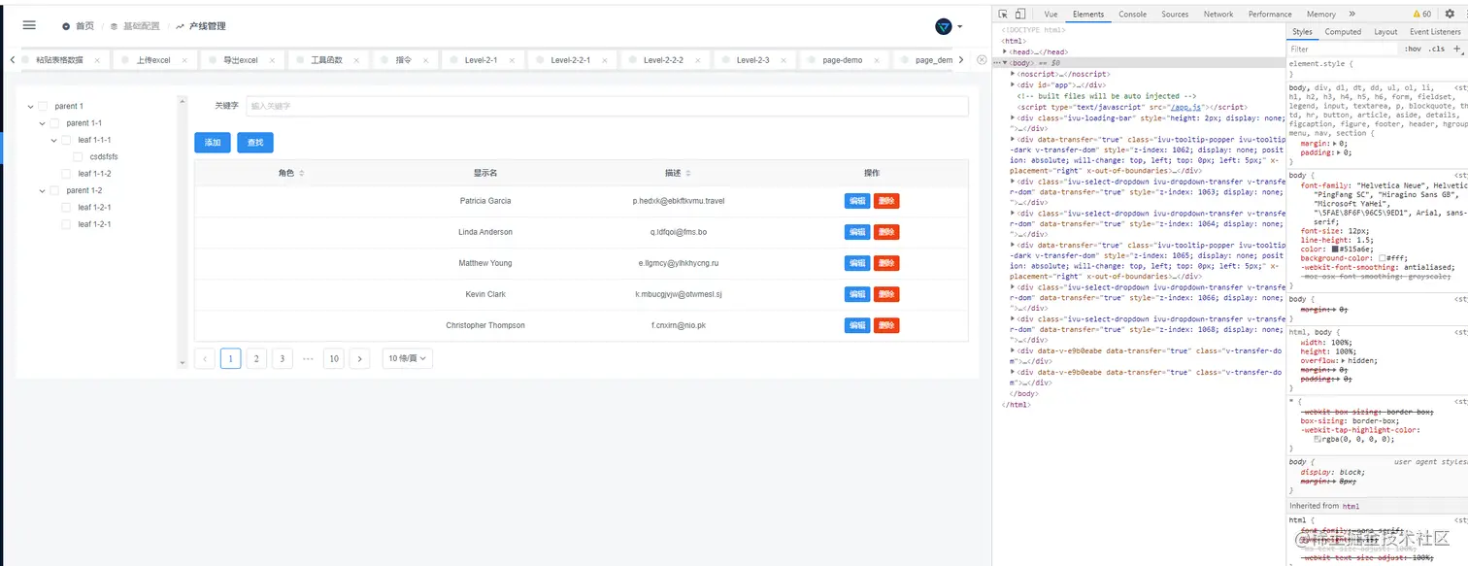
Task: Click the new style rule plus icon
Action: point(1456,49)
